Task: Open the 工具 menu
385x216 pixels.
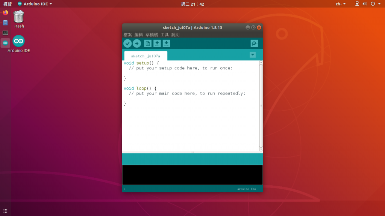Action: pyautogui.click(x=165, y=35)
